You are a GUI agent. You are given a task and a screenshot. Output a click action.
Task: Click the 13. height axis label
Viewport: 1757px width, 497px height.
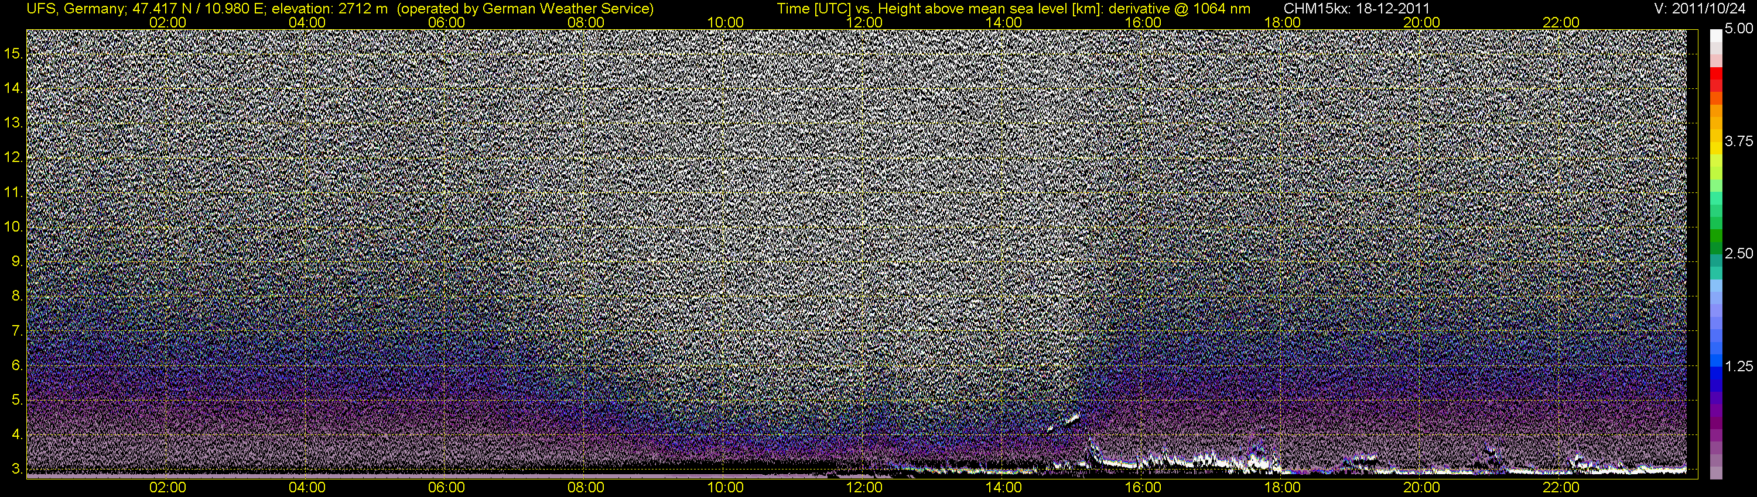[13, 123]
